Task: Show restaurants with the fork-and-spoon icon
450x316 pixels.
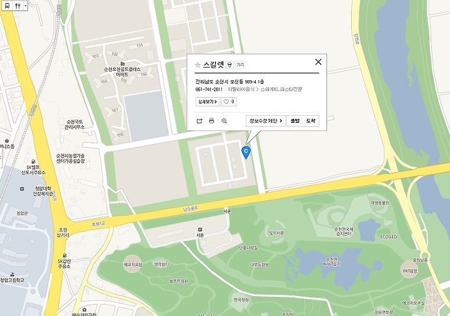Action: point(17,6)
